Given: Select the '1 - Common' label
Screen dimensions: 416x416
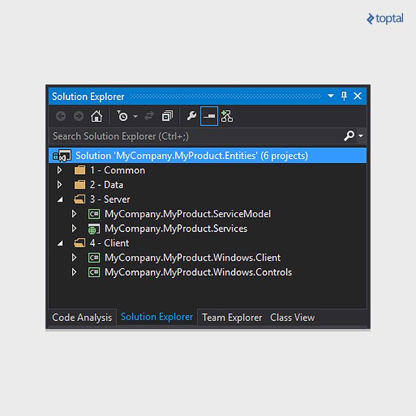Looking at the screenshot, I should click(x=118, y=170).
